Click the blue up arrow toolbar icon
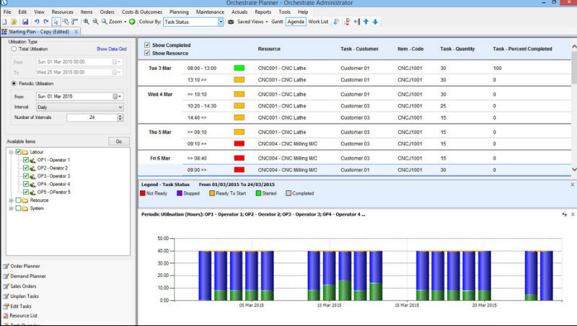 point(366,22)
